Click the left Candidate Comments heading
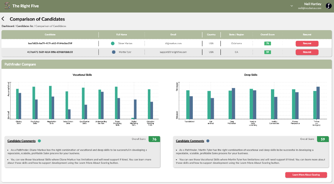This screenshot has height=184, width=334. click(21, 141)
